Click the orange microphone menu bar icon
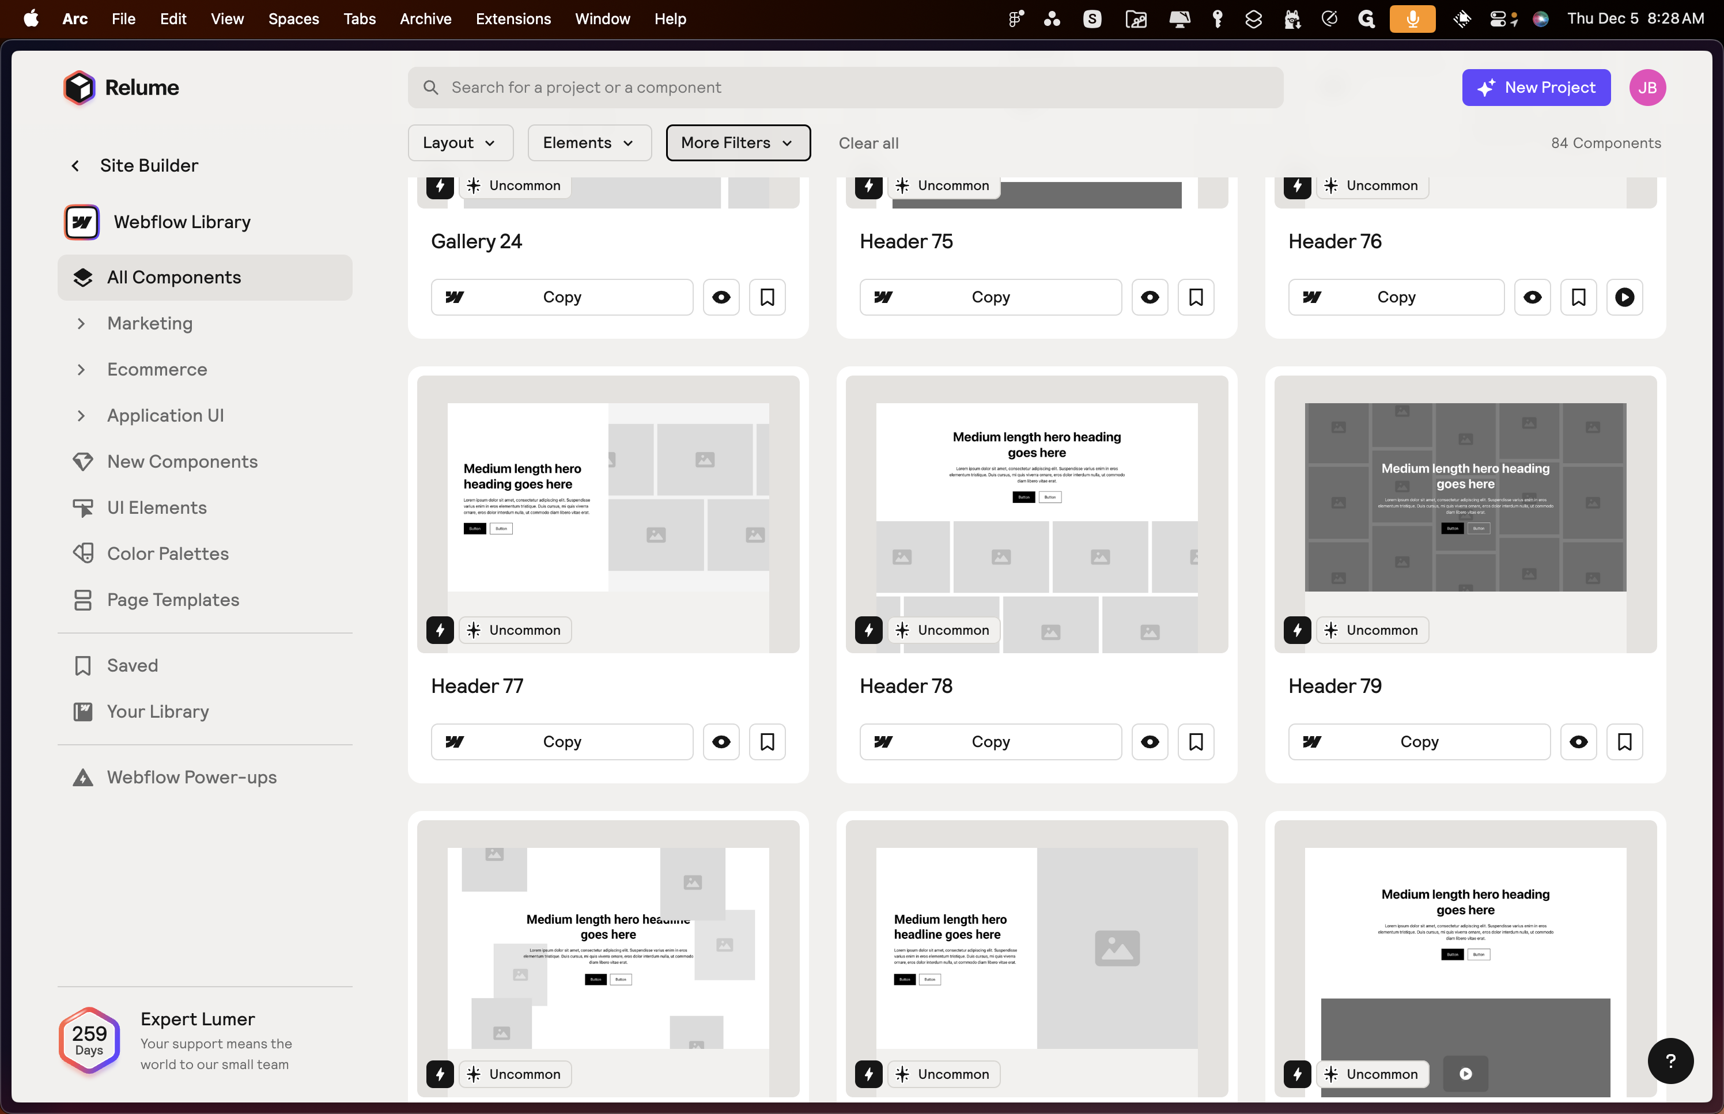This screenshot has width=1724, height=1114. [1412, 19]
